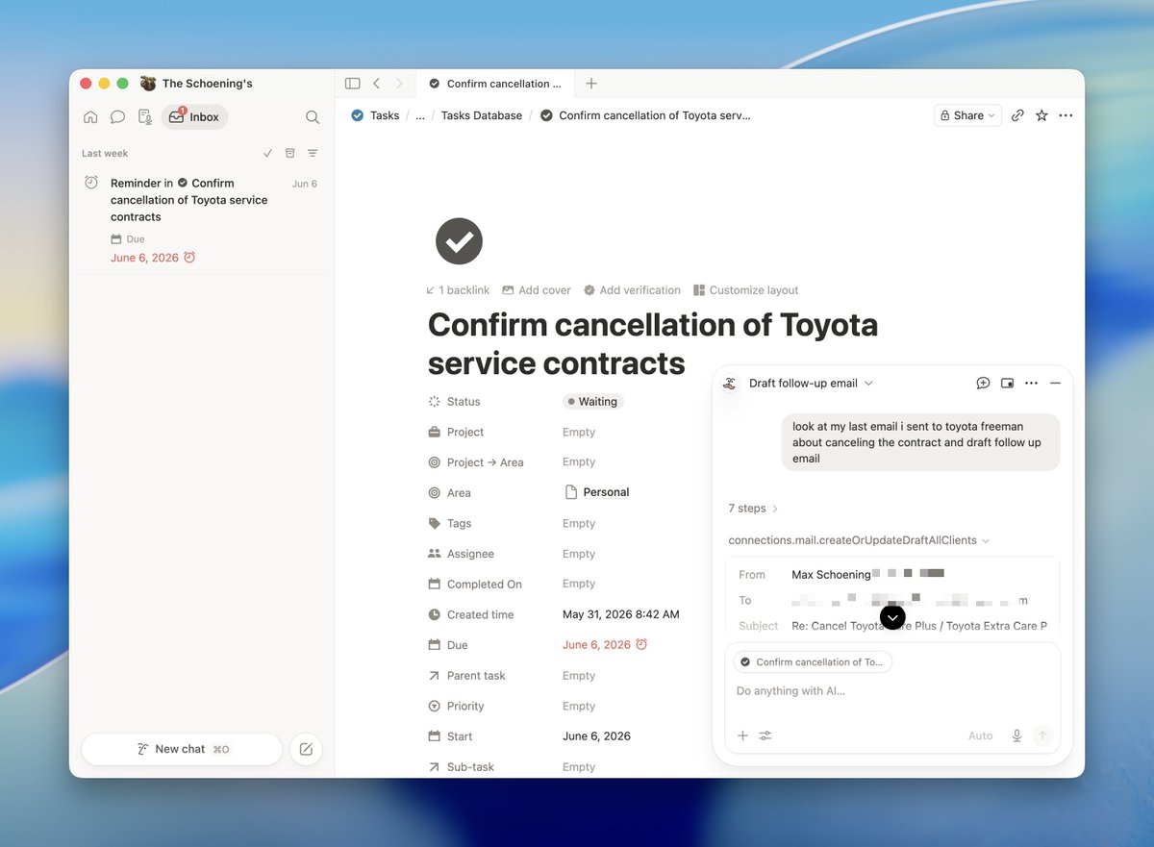Open Tasks Database breadcrumb
The width and height of the screenshot is (1154, 847).
point(482,115)
